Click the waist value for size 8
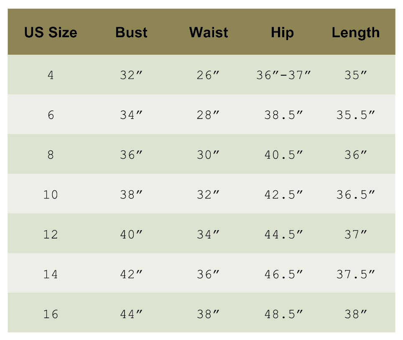Screen dimensions: 403x340 208,155
